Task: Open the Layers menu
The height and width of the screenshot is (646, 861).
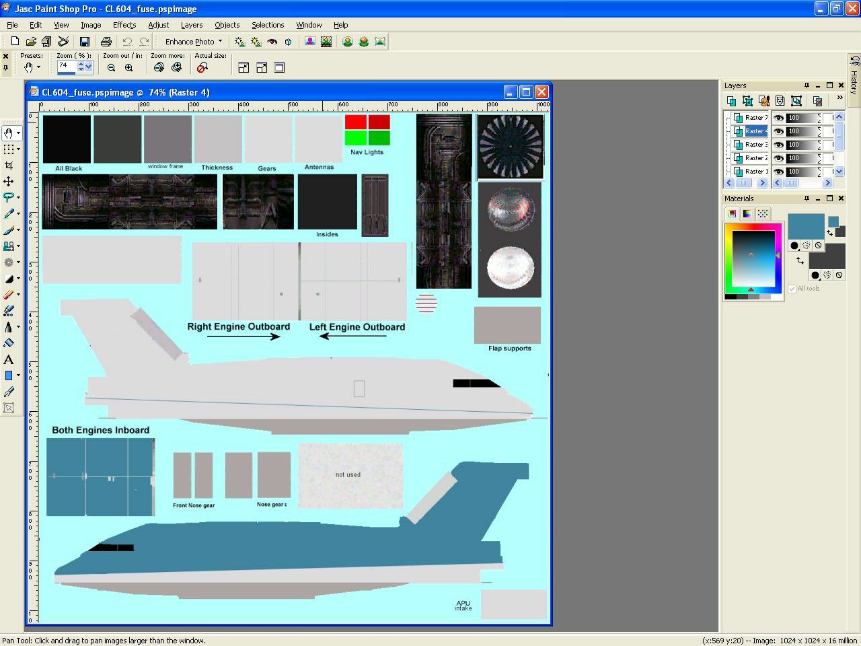Action: click(192, 25)
